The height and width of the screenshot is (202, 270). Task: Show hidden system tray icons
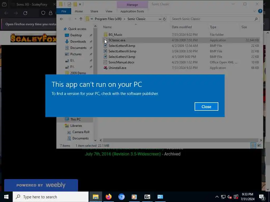[217, 197]
